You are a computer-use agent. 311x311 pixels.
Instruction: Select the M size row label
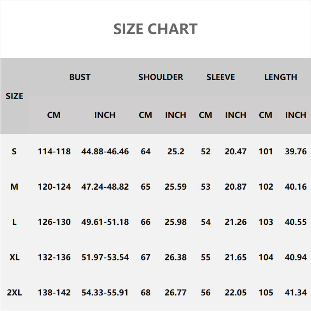[x=14, y=187]
